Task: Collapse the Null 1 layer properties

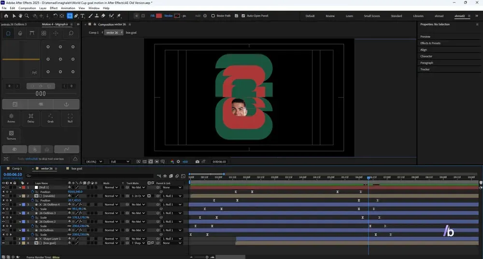Action: (x=20, y=187)
